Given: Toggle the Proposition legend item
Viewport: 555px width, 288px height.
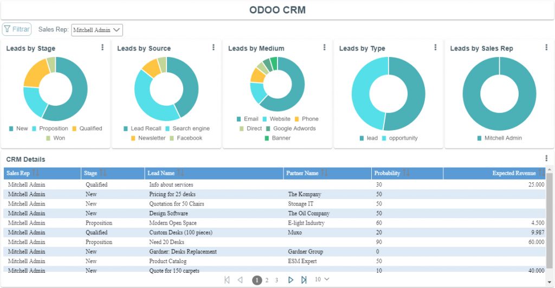Looking at the screenshot, I should tap(50, 129).
